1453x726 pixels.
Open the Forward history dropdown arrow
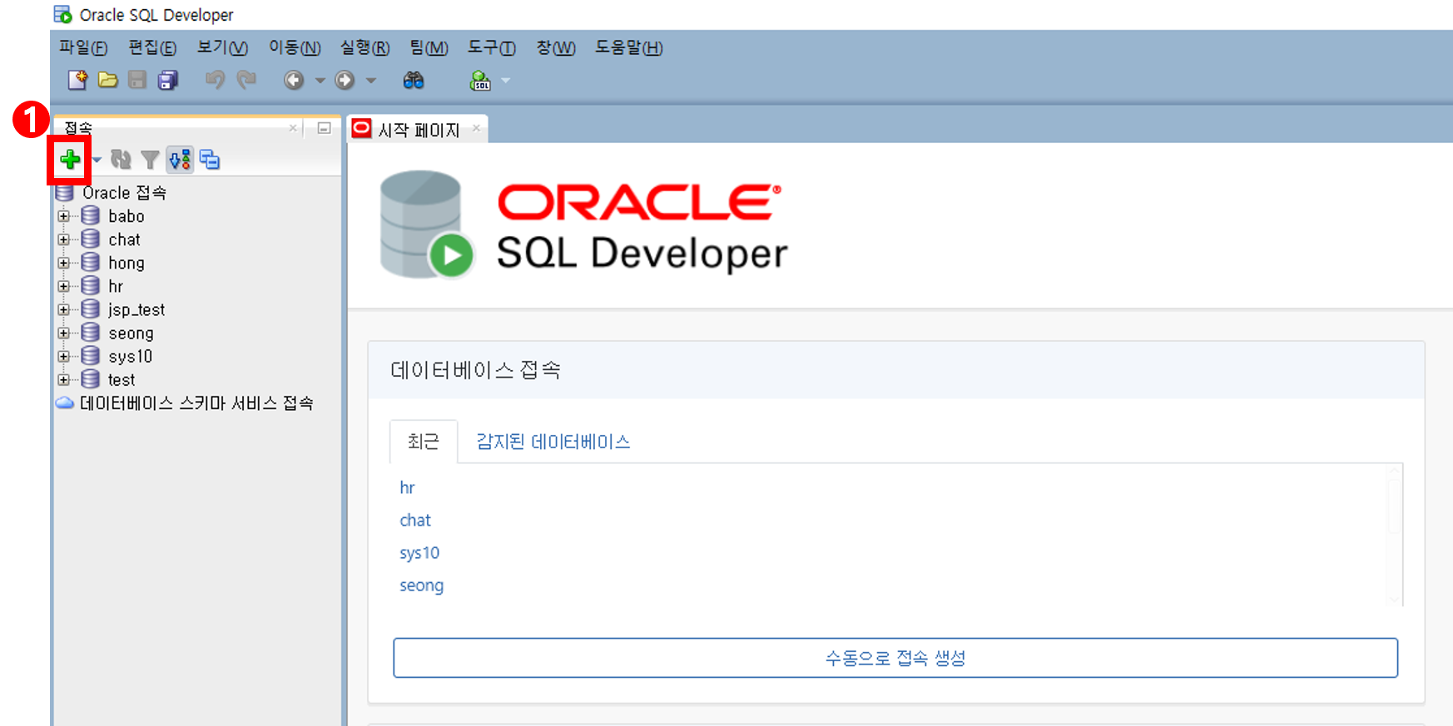371,81
